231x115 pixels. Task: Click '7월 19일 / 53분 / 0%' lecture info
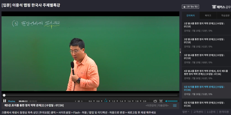click(198, 31)
